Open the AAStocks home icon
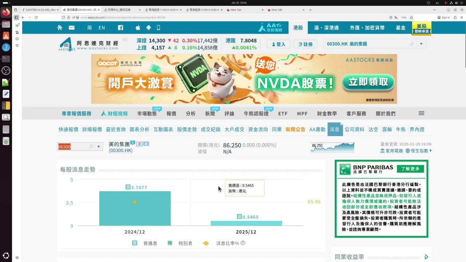Image resolution: width=466 pixels, height=262 pixels. 60,28
